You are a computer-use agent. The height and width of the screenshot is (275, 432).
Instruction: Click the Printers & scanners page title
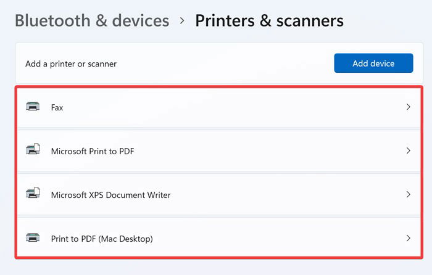click(x=270, y=20)
